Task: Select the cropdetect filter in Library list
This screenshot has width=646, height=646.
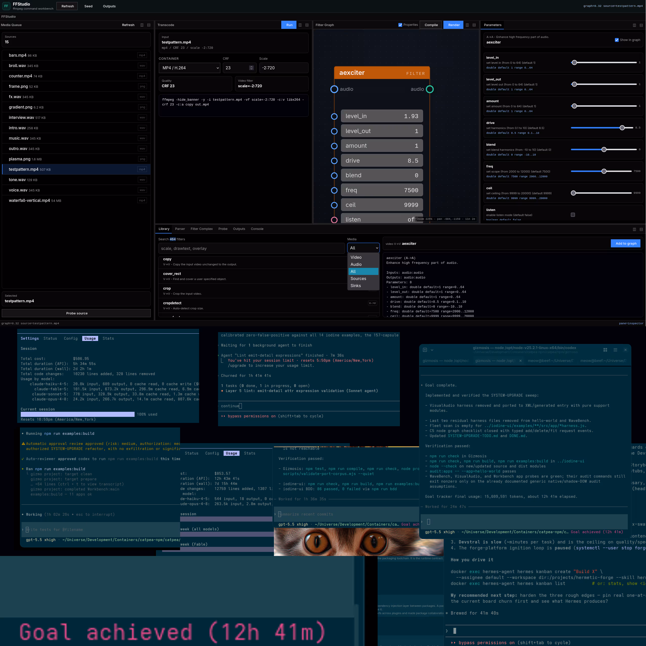Action: (269, 305)
